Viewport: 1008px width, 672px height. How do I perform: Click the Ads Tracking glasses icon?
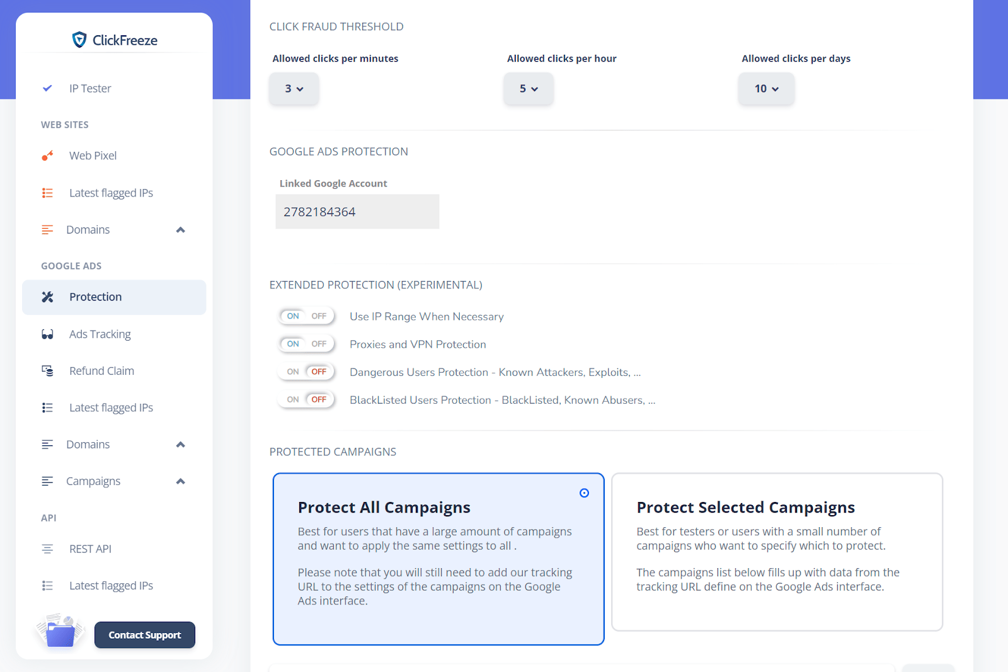[x=47, y=334]
